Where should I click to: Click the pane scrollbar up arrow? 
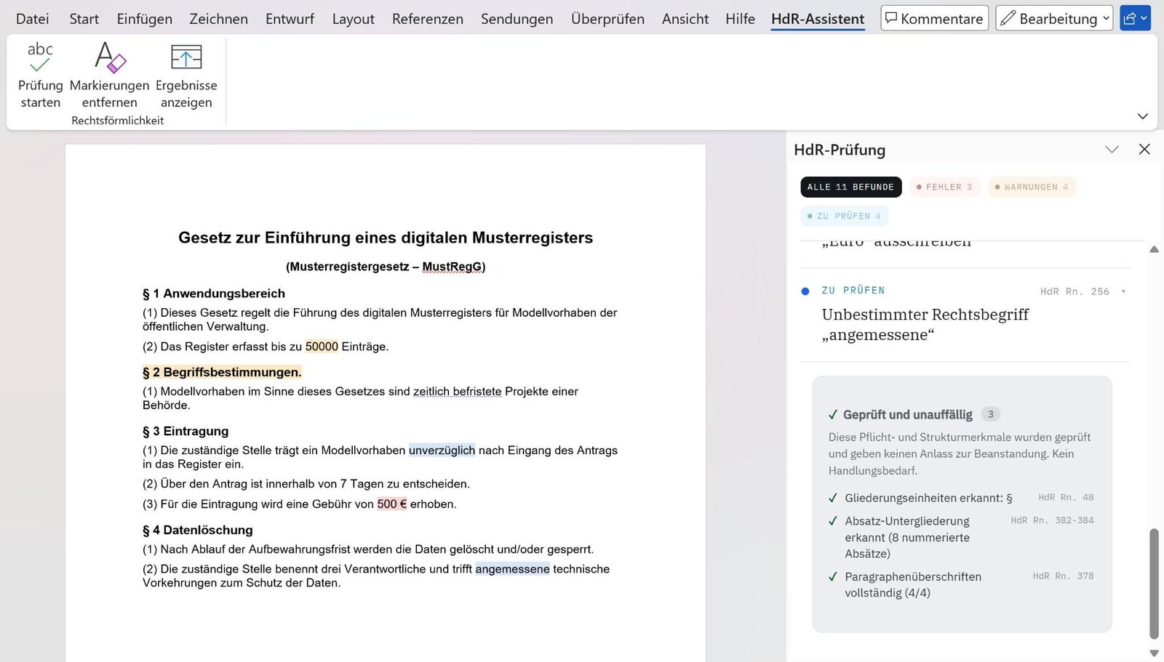pos(1154,249)
